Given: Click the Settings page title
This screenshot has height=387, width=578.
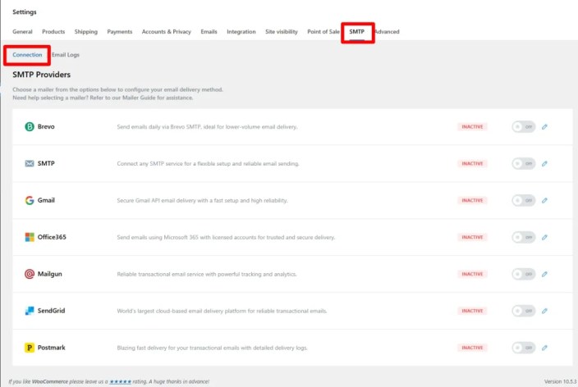Looking at the screenshot, I should 25,12.
